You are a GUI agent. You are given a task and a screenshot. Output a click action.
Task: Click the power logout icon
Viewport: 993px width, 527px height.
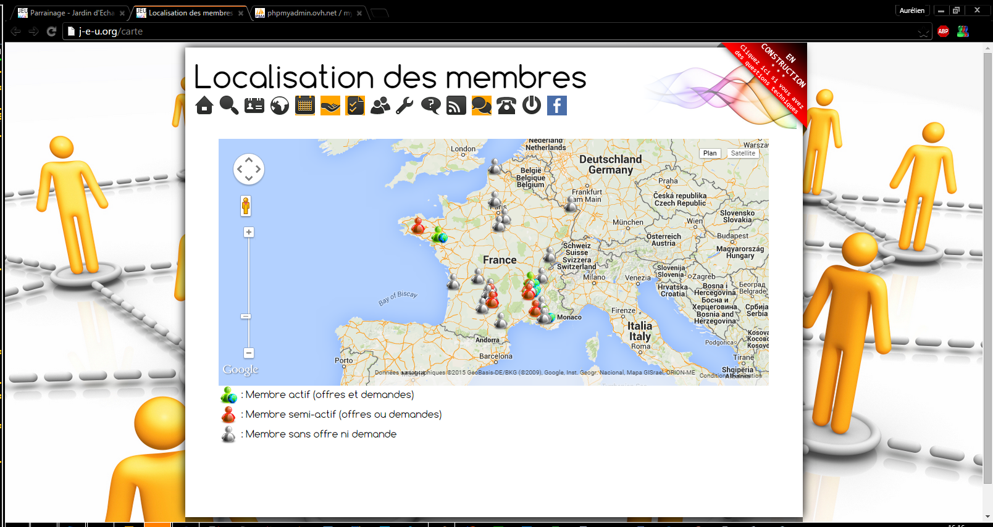532,106
